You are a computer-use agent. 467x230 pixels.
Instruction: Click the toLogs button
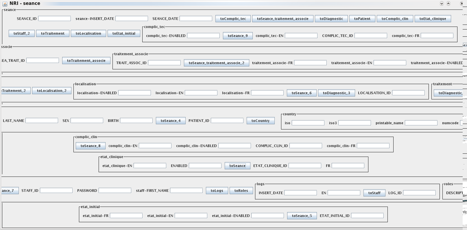(x=217, y=191)
